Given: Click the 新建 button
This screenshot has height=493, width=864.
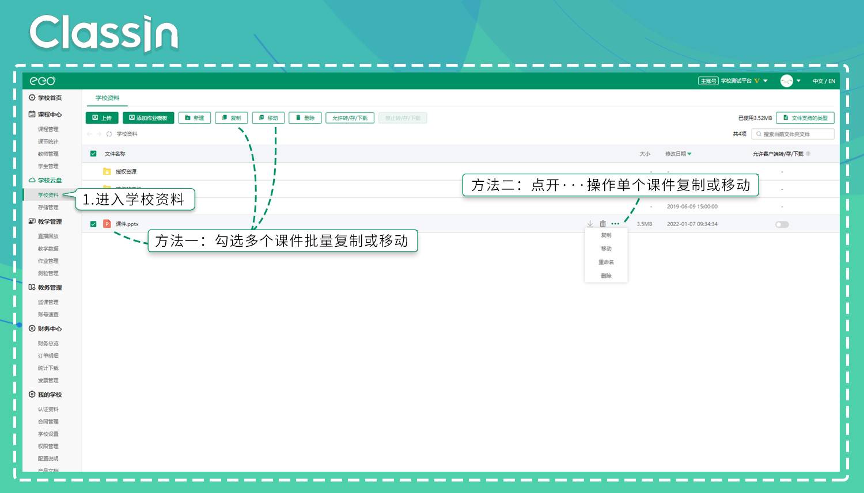Looking at the screenshot, I should (x=195, y=118).
